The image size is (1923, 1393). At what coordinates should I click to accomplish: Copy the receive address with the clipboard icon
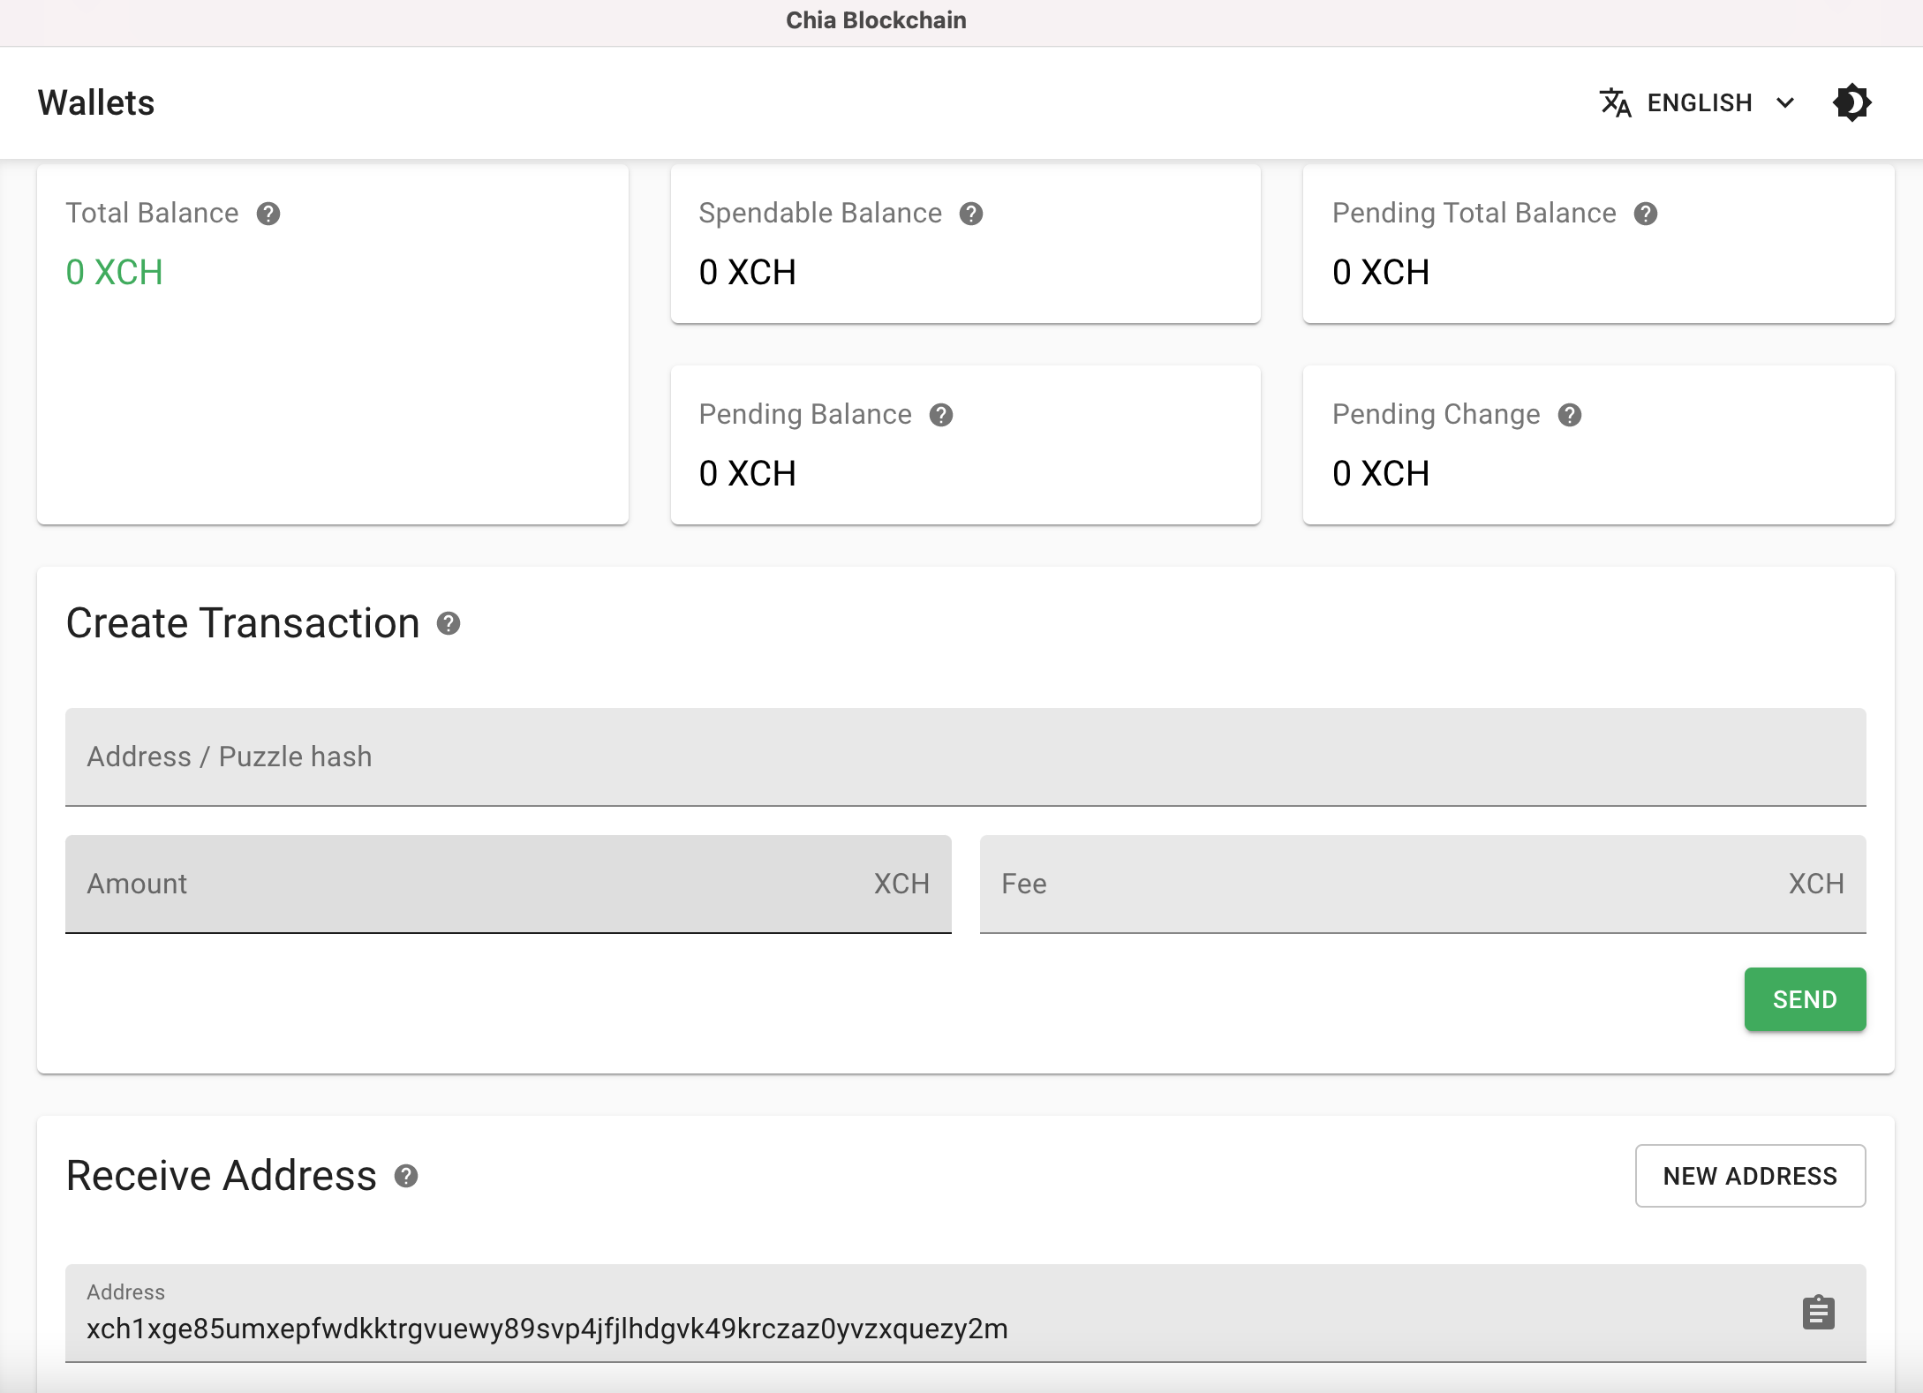[x=1819, y=1313]
